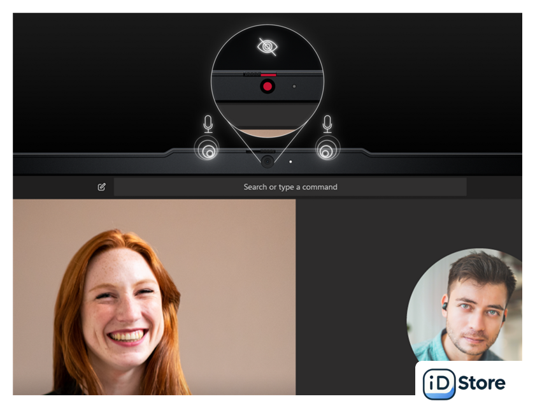Click small grey sensor dot beside red lens
The image size is (535, 408).
click(x=293, y=86)
